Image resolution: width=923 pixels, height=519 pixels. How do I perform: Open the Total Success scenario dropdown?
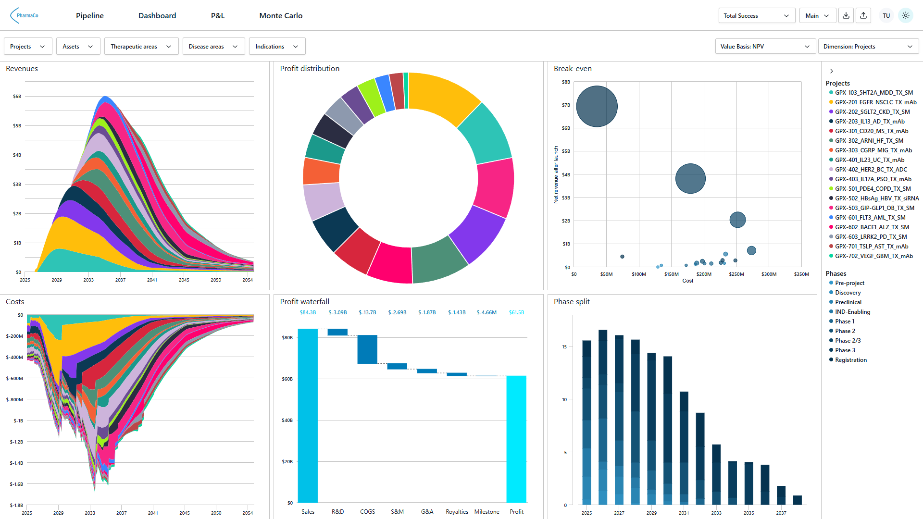click(757, 15)
